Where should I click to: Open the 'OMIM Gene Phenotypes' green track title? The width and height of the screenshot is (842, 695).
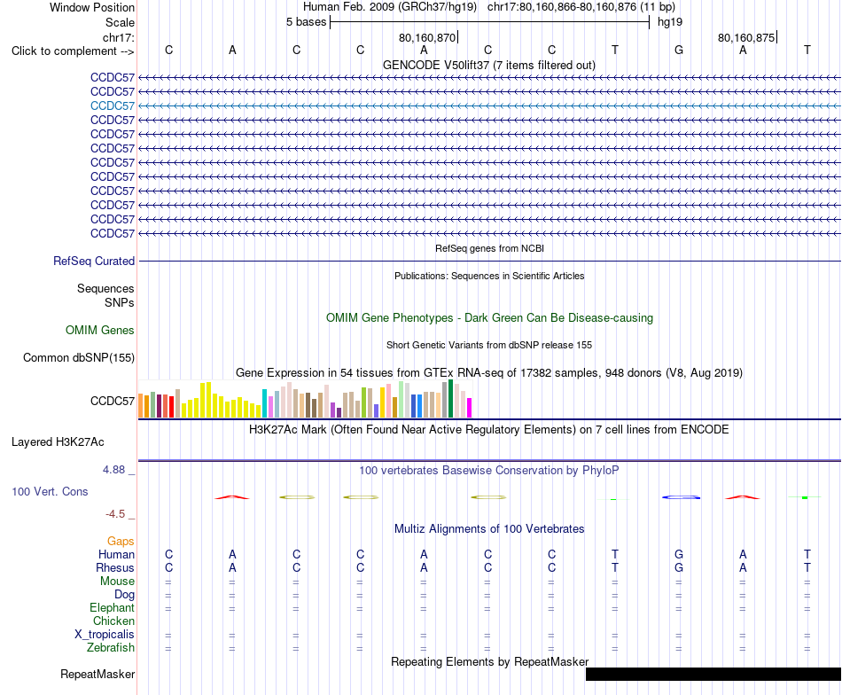pyautogui.click(x=489, y=317)
